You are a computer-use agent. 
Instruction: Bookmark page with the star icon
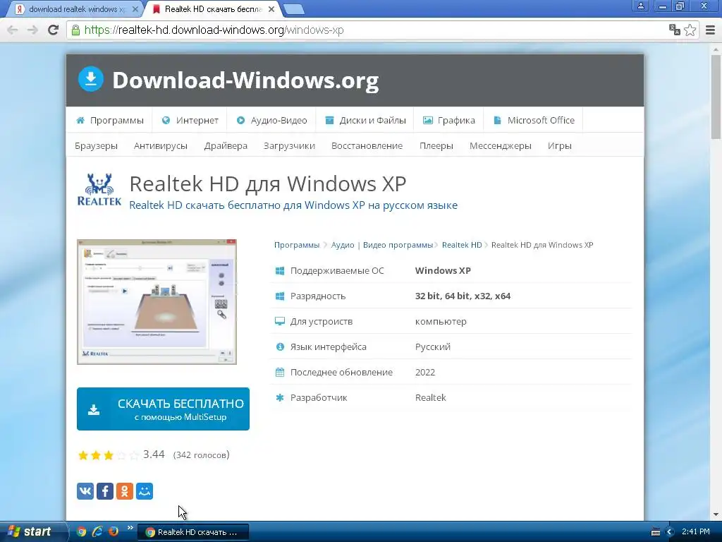[690, 30]
